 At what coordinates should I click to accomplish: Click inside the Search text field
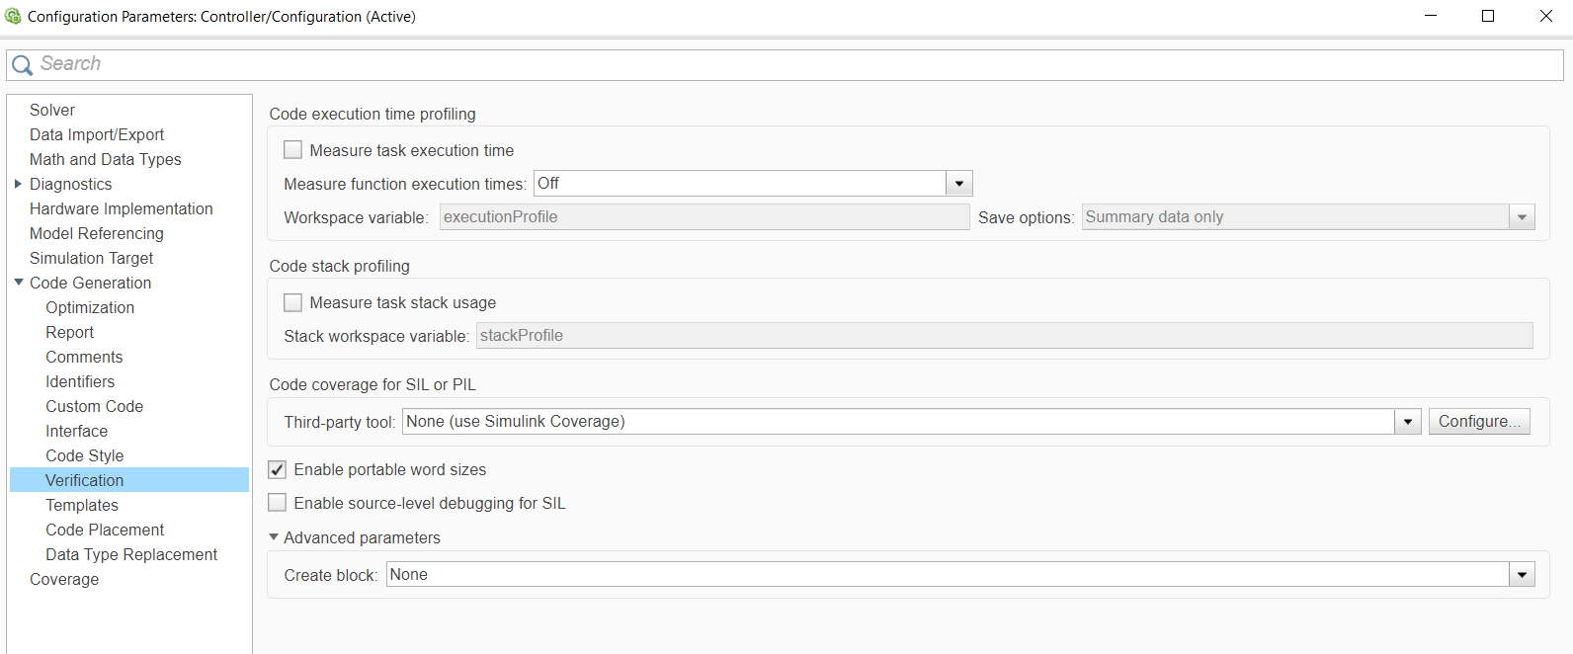click(x=790, y=64)
